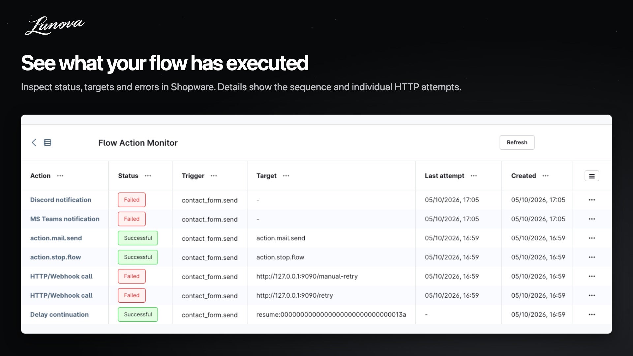Screen dimensions: 633x356
Task: Click the database stack icon beside back arrow
Action: (x=47, y=142)
